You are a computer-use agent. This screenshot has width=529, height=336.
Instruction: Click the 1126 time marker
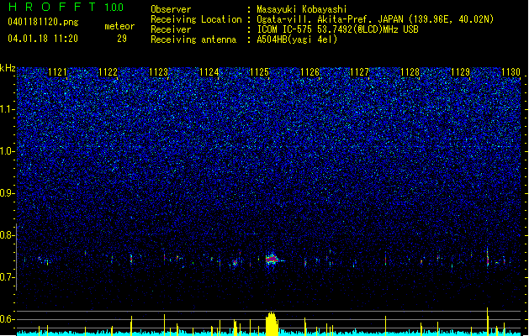pyautogui.click(x=309, y=72)
